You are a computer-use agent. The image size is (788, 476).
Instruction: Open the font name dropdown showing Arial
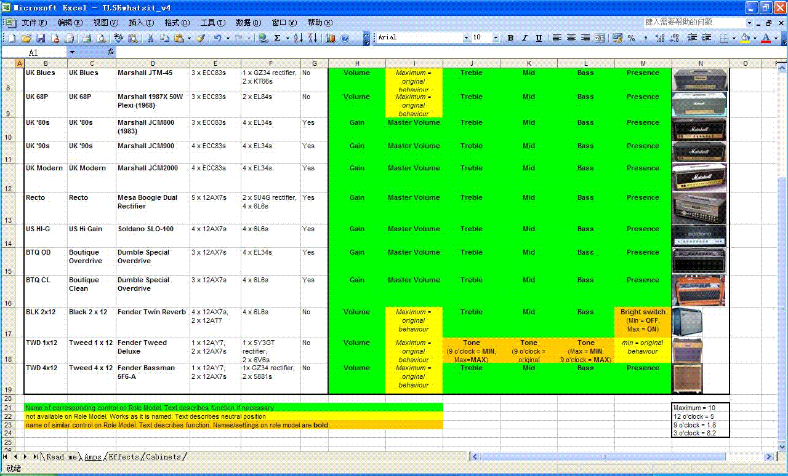click(466, 38)
